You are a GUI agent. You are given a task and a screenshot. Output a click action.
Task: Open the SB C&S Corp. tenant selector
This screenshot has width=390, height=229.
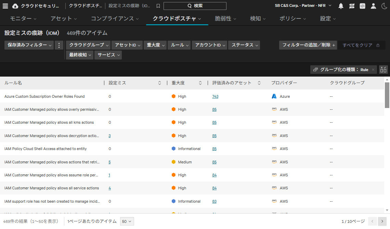pyautogui.click(x=303, y=5)
